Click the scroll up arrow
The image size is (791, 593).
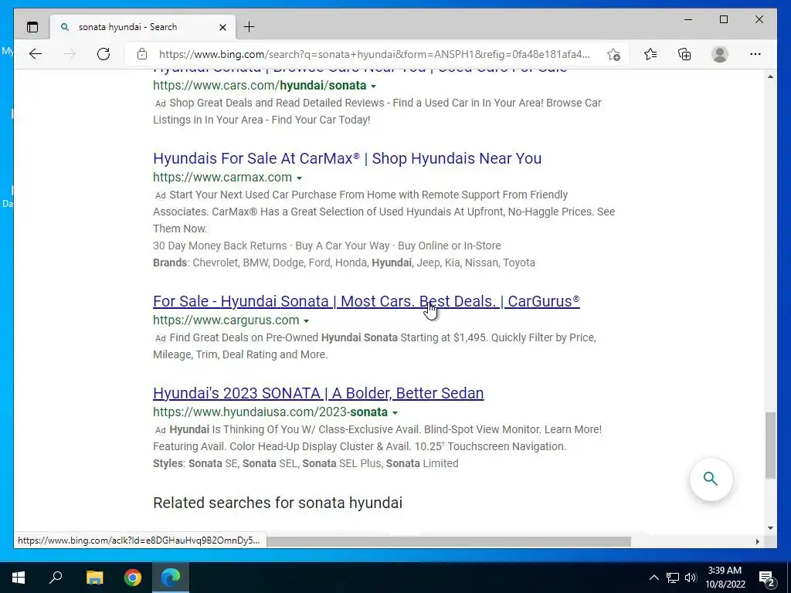(x=770, y=76)
